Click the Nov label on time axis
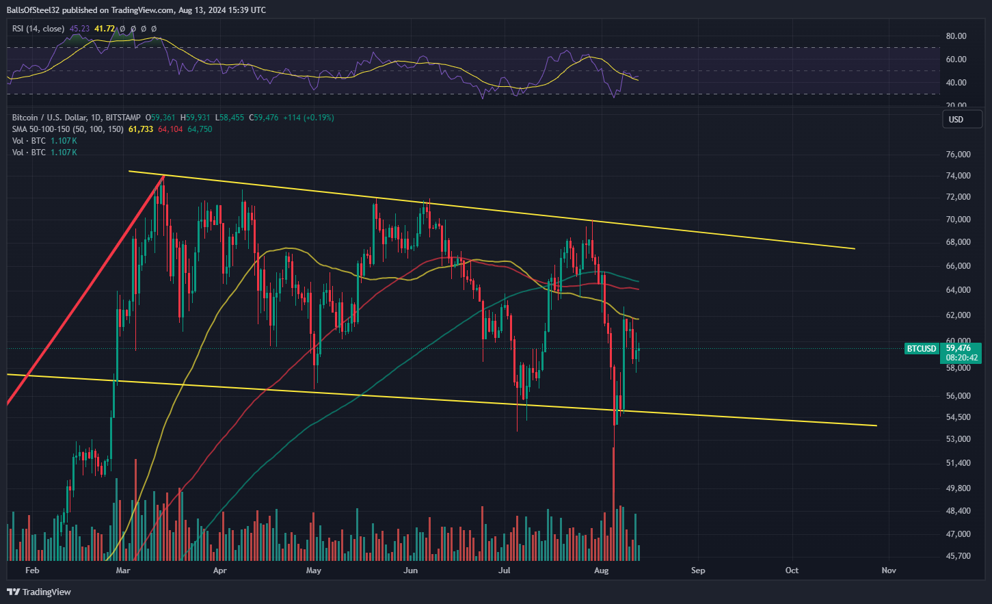The image size is (992, 604). (889, 570)
